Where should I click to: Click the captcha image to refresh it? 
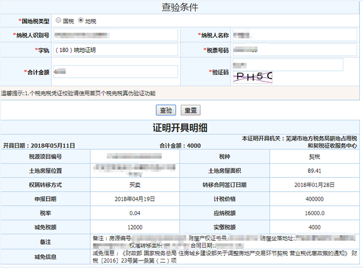click(x=254, y=77)
